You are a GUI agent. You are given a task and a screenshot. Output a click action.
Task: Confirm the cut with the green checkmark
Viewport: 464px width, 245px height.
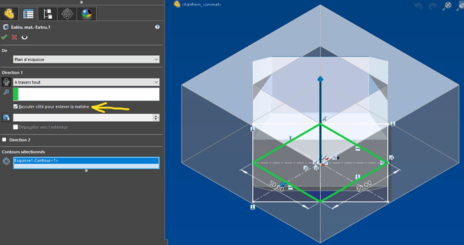click(x=4, y=37)
